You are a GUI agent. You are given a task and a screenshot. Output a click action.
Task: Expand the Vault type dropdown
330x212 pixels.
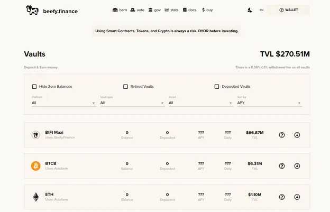[132, 103]
